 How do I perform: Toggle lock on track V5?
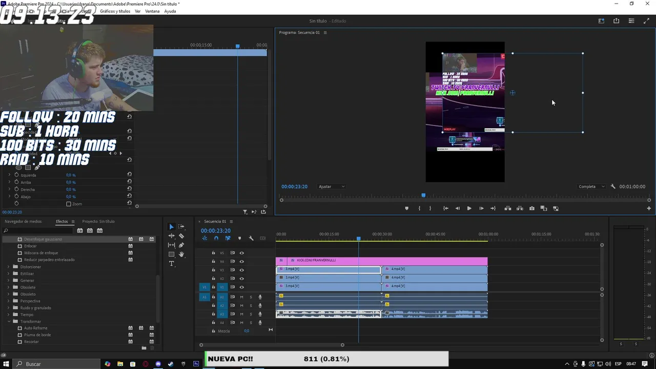[214, 253]
